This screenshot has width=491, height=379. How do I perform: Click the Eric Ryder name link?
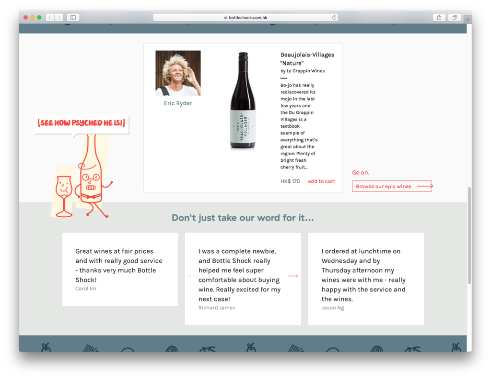click(x=178, y=103)
